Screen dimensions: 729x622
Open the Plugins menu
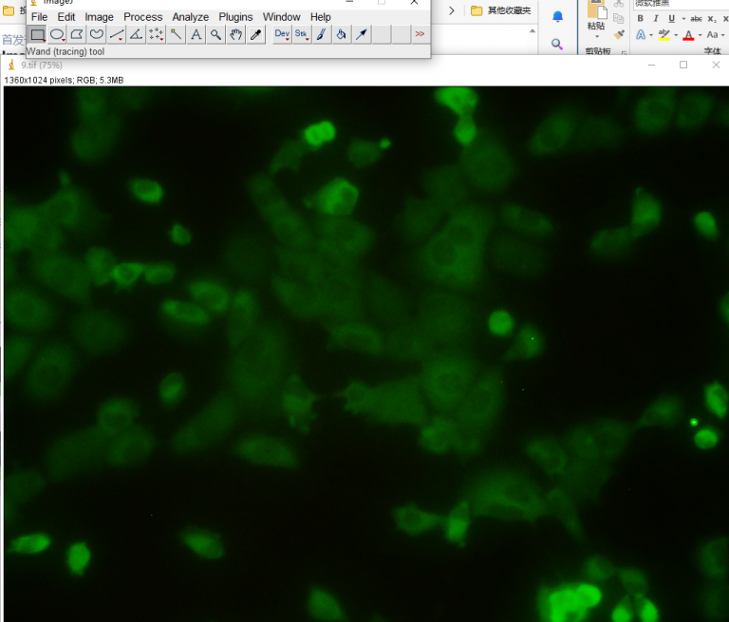[x=235, y=17]
